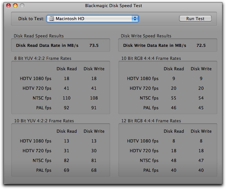Screen dimensions: 226x189
Task: Close the Blackmagic Disk Speed Test window
Action: point(8,6)
